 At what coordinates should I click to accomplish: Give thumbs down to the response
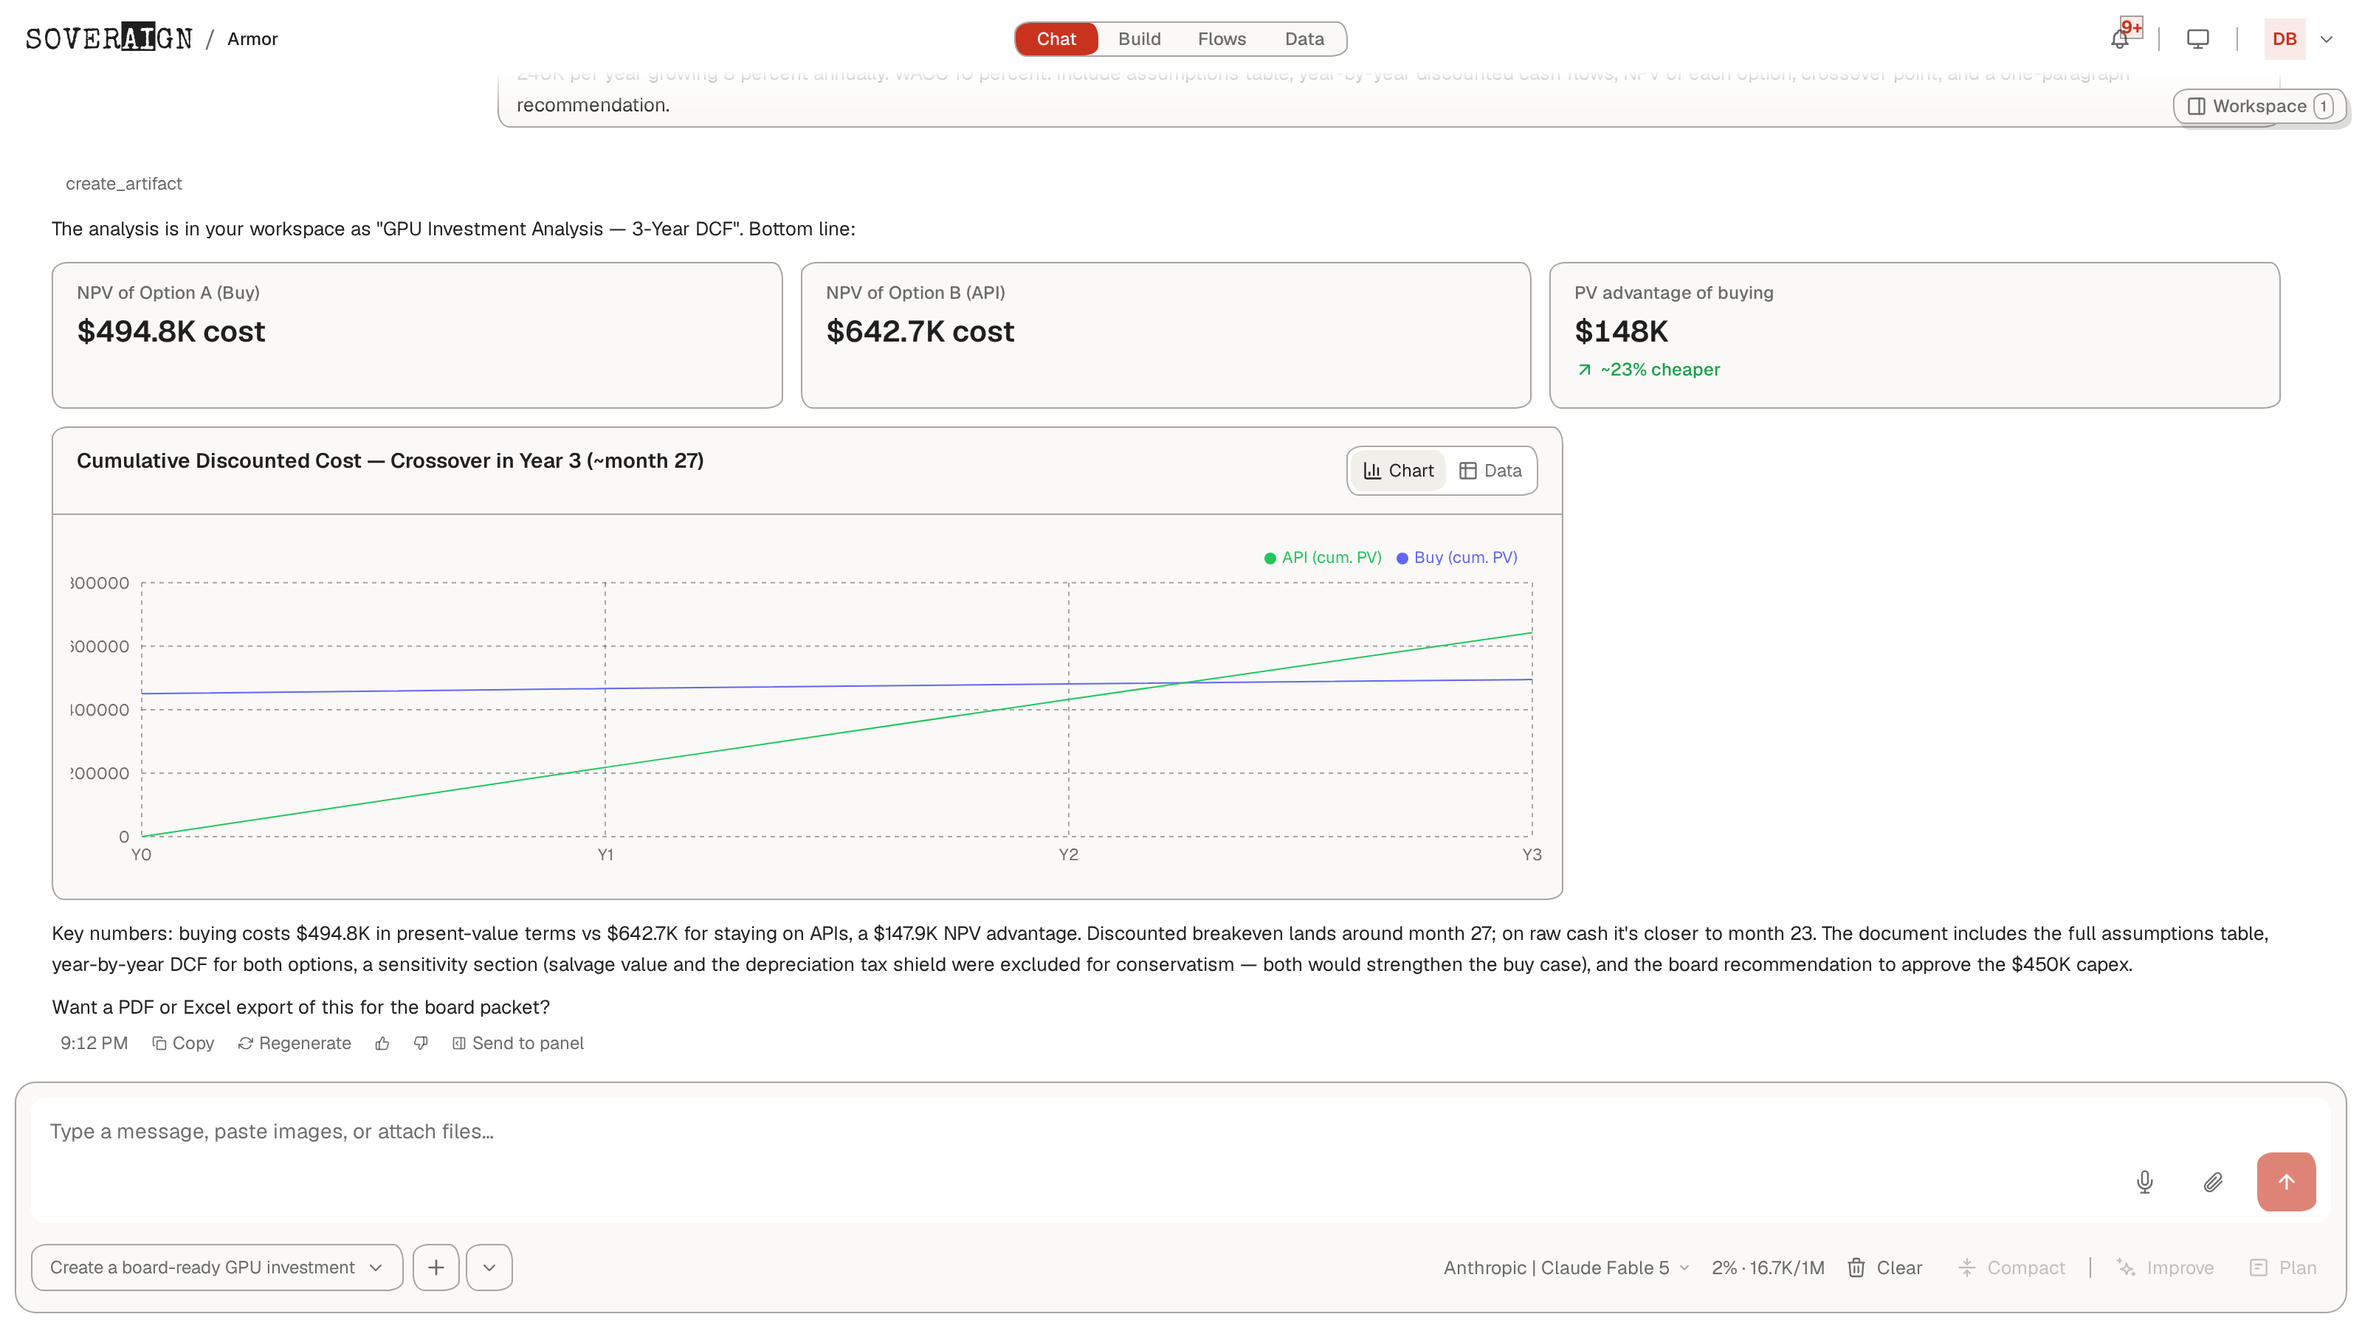(x=421, y=1043)
